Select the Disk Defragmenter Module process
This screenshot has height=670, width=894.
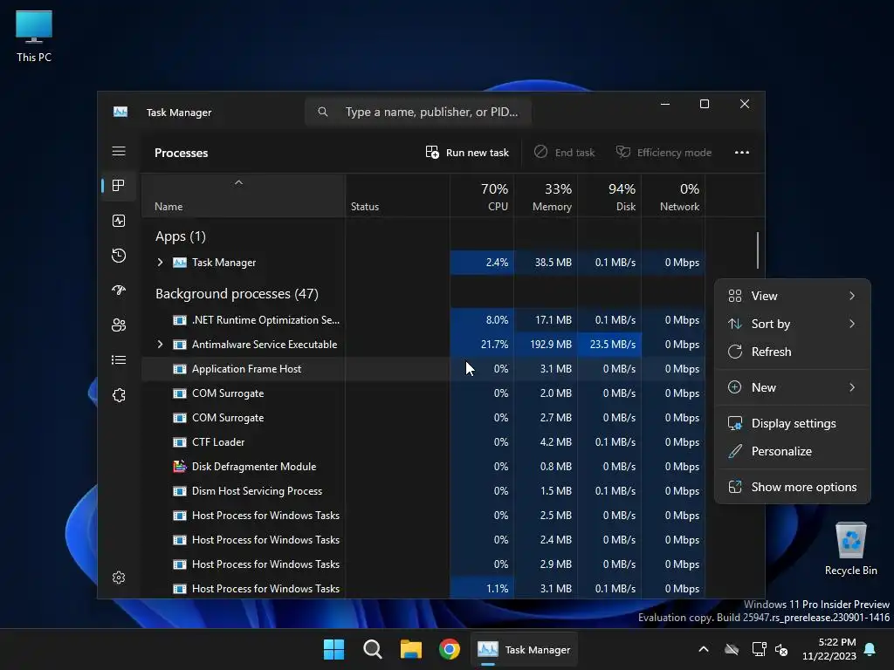(x=423, y=467)
